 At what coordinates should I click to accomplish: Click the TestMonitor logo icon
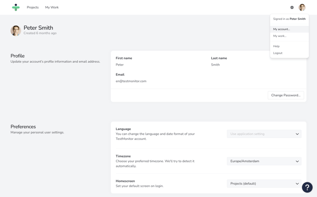pyautogui.click(x=16, y=8)
